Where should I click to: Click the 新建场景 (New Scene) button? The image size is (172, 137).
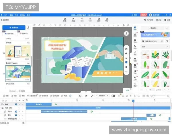coord(14,28)
